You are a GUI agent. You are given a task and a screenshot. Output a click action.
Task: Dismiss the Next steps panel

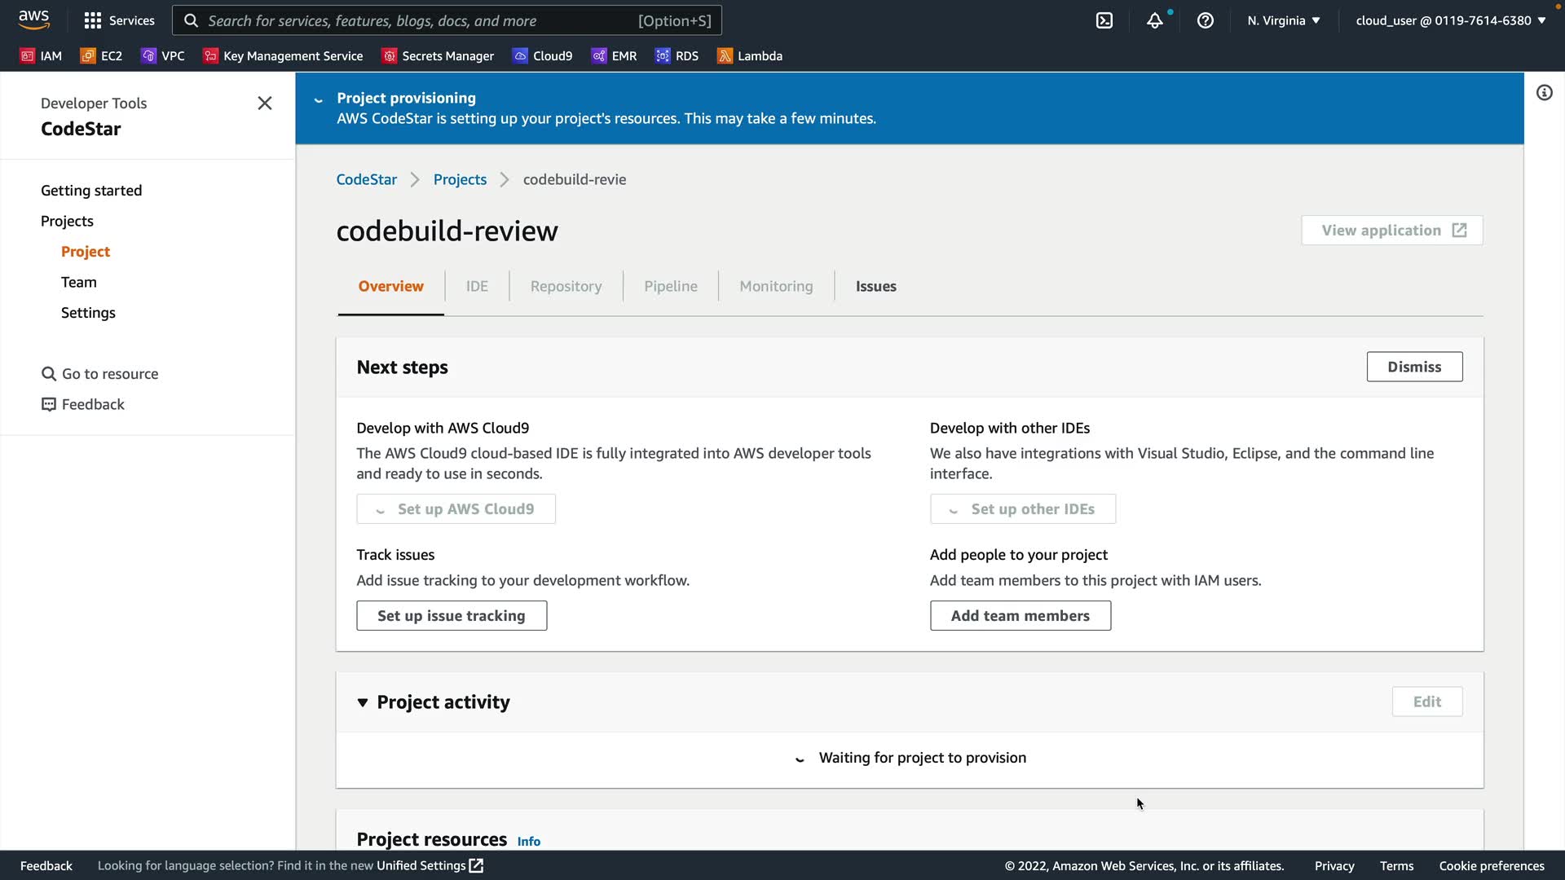point(1414,367)
